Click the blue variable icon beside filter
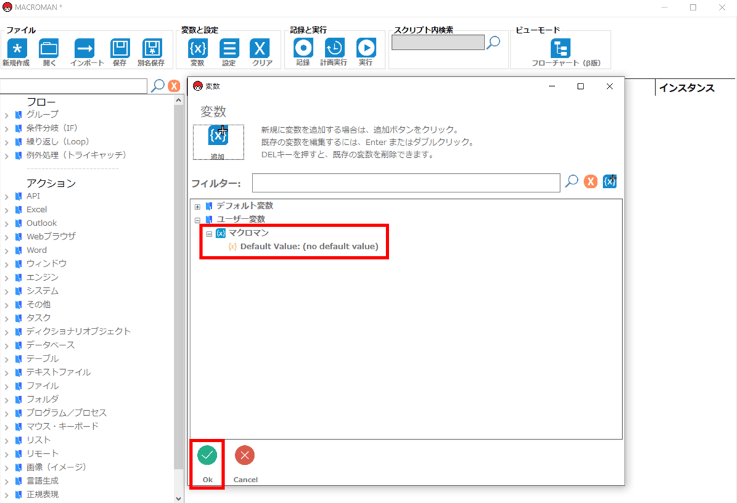Image resolution: width=737 pixels, height=503 pixels. (x=609, y=182)
